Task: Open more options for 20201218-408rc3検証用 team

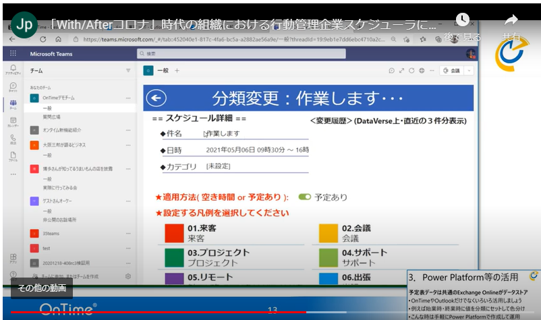Action: pyautogui.click(x=128, y=263)
